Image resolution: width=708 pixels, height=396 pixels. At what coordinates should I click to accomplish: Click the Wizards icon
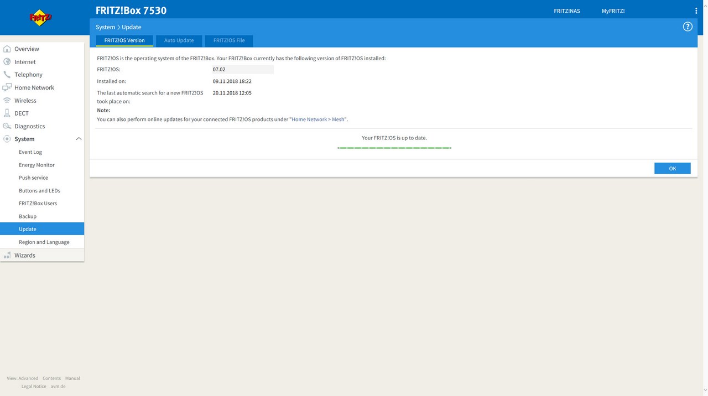7,256
